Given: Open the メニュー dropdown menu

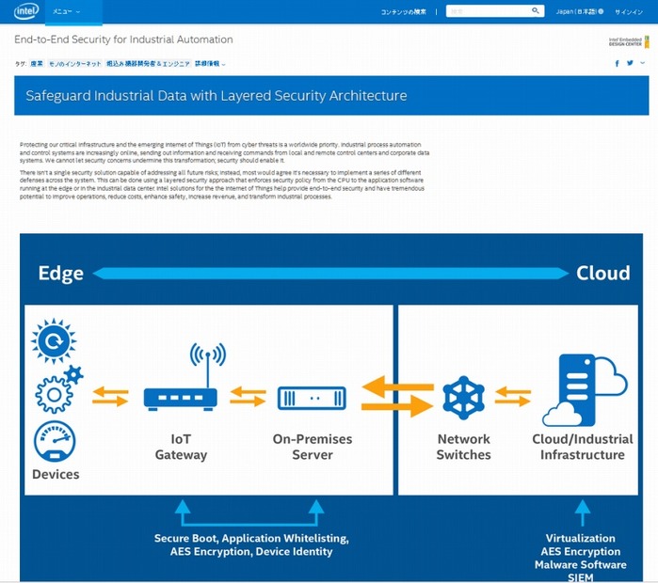Looking at the screenshot, I should coord(62,12).
